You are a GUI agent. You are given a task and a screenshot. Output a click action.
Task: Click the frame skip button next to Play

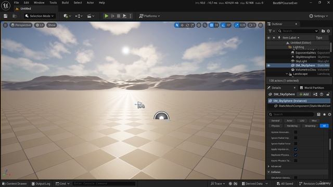[112, 16]
